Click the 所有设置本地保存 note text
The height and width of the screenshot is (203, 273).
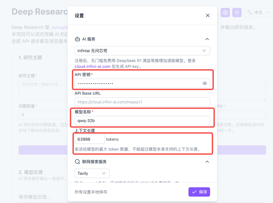(x=91, y=192)
